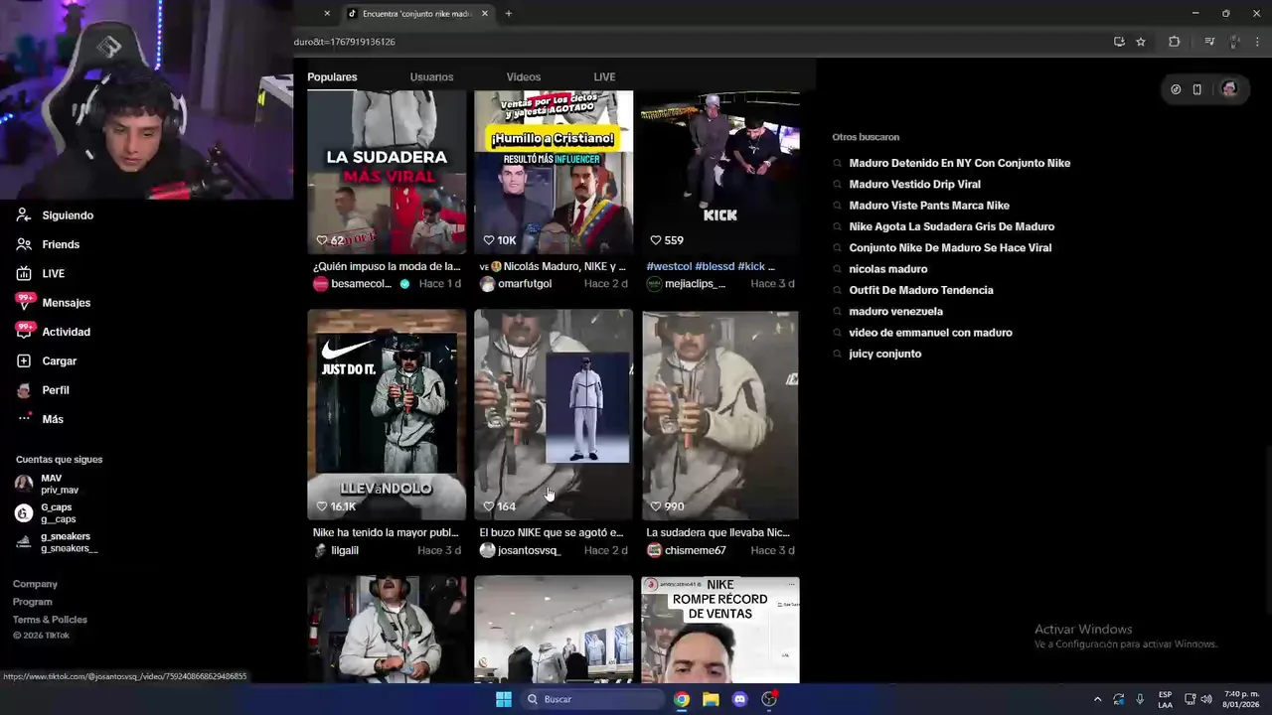Like the JUST DO IT video with 16.1K
This screenshot has height=715, width=1272.
coord(322,506)
